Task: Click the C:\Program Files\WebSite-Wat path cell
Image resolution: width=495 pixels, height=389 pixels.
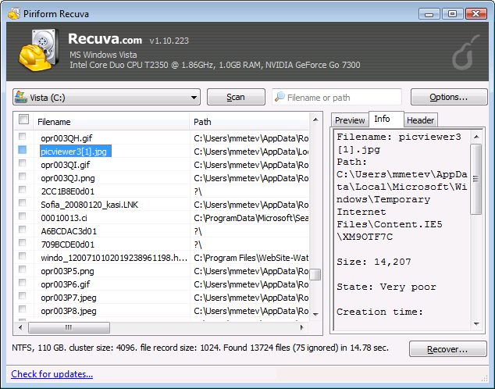Action: (251, 258)
